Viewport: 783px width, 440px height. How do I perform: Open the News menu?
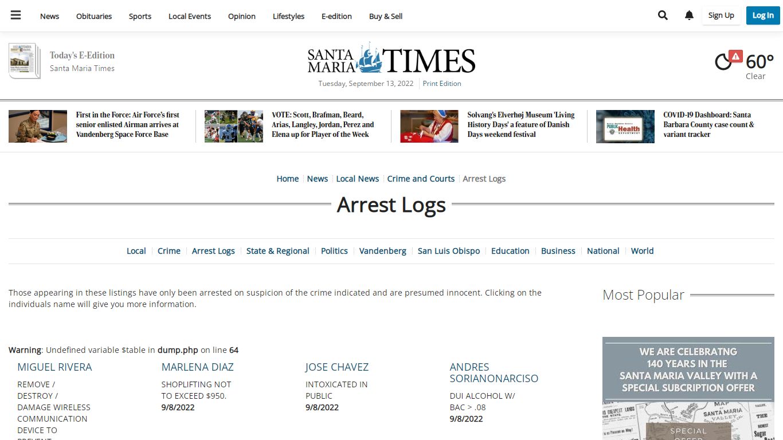tap(49, 16)
